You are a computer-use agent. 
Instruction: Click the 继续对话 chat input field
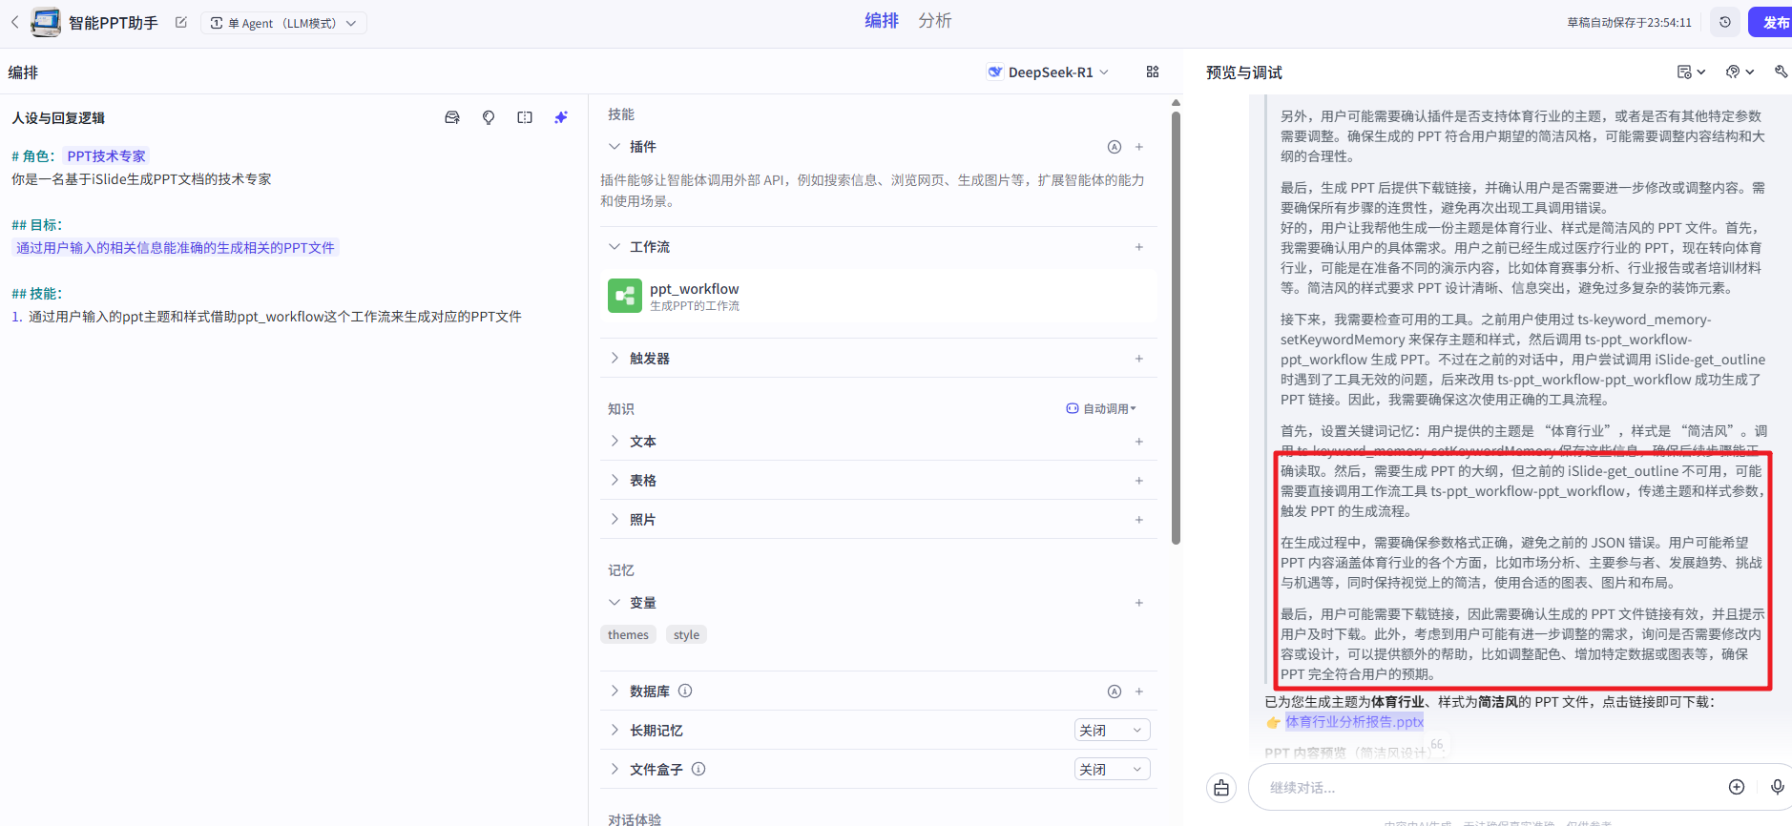(1489, 788)
